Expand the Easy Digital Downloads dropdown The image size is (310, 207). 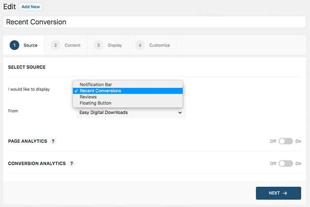[131, 112]
